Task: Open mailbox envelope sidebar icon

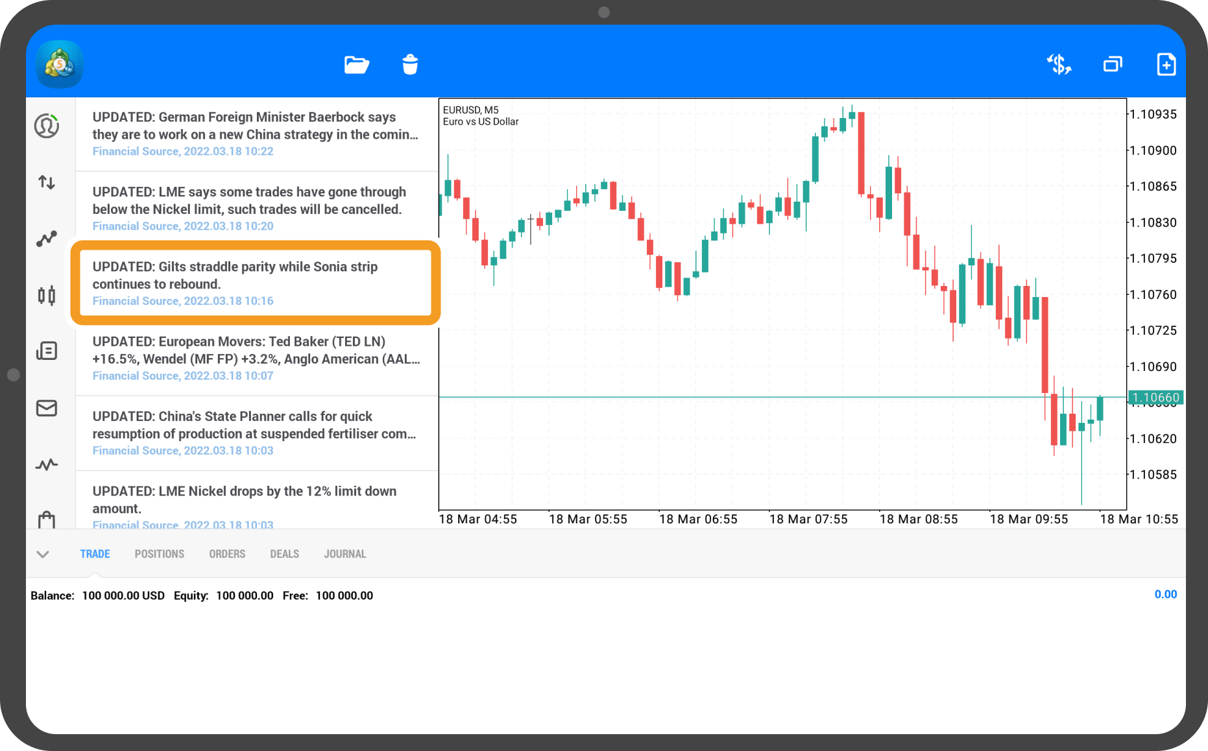Action: (47, 408)
